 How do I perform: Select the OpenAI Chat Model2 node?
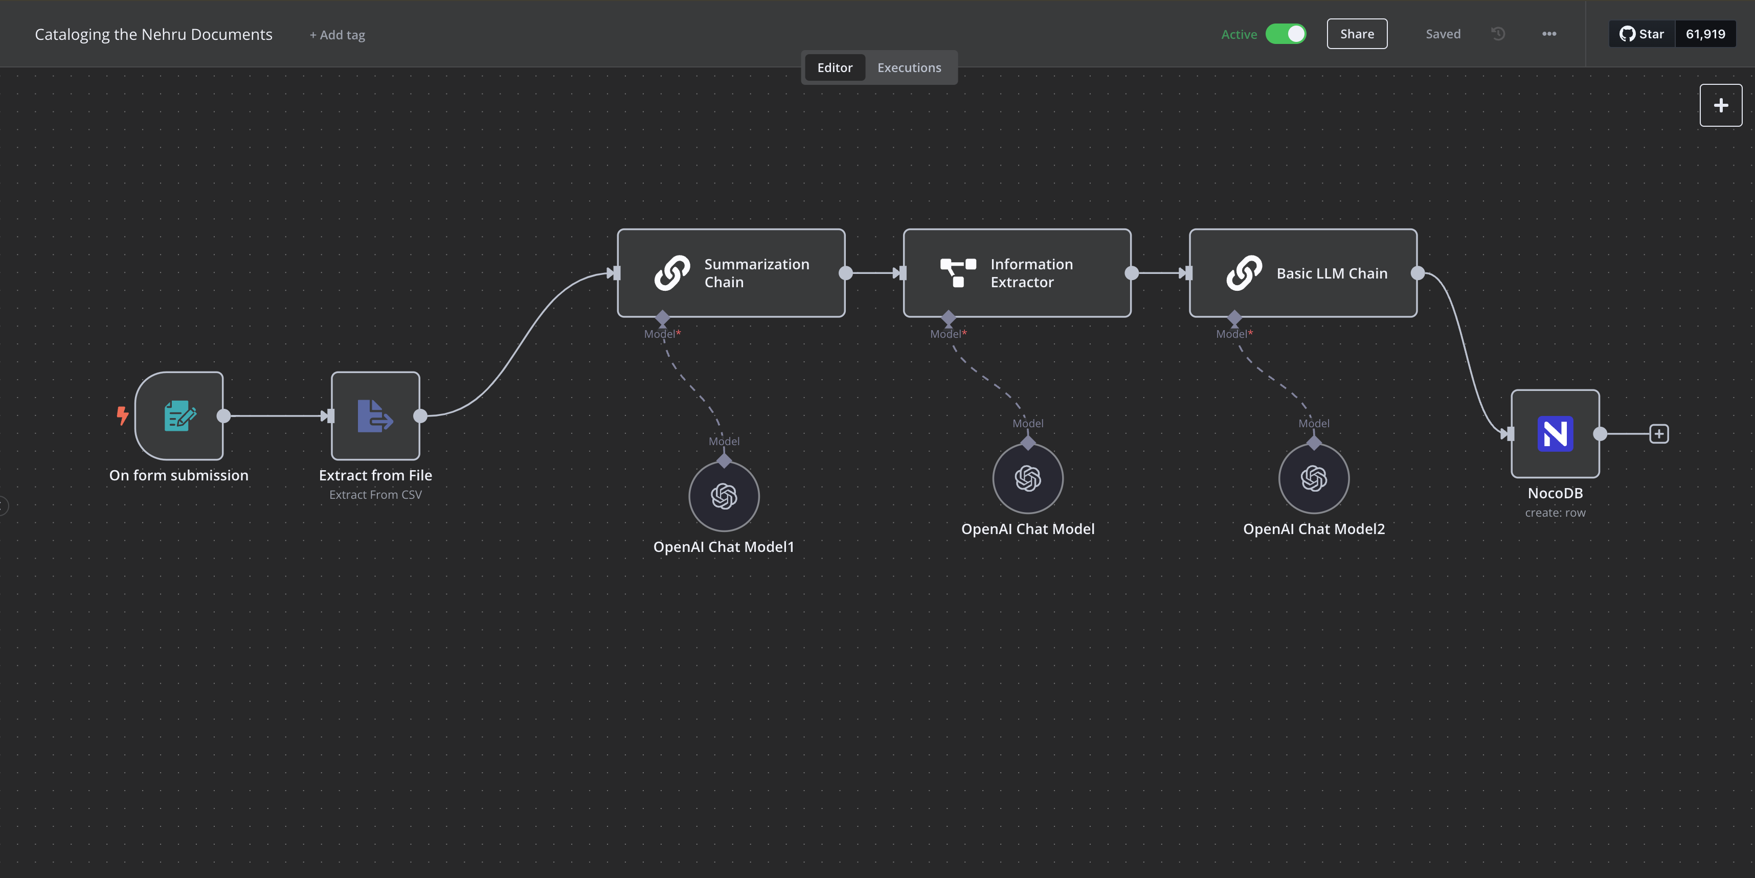click(x=1314, y=478)
